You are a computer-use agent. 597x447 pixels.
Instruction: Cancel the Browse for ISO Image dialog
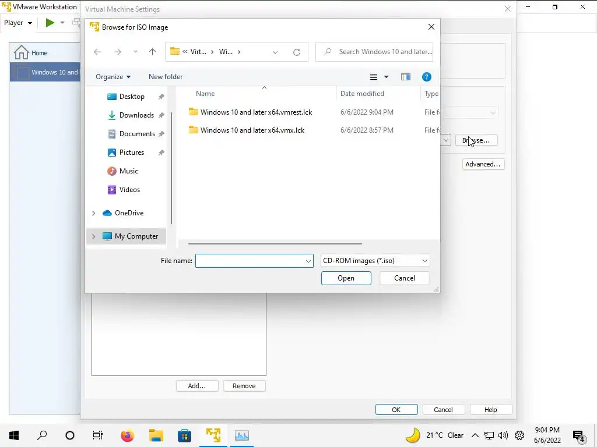click(x=405, y=278)
